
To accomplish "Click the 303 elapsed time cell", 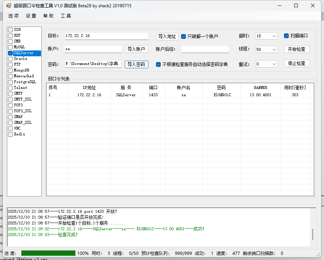I will coord(295,95).
